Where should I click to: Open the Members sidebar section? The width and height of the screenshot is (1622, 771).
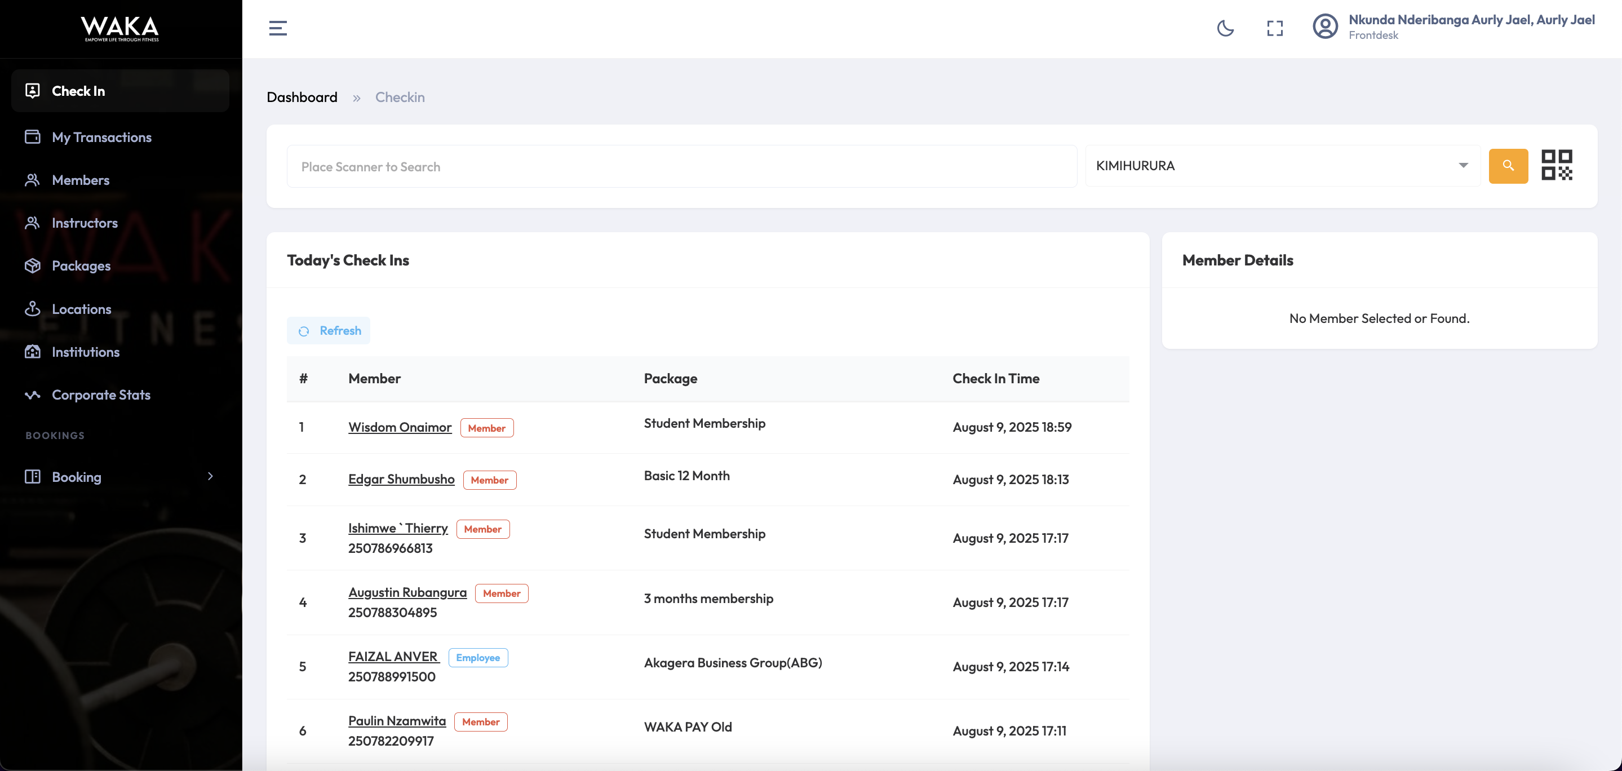click(81, 180)
